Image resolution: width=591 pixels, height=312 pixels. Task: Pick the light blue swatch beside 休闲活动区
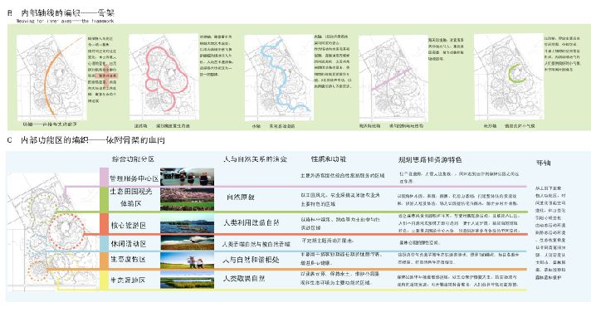coord(104,243)
